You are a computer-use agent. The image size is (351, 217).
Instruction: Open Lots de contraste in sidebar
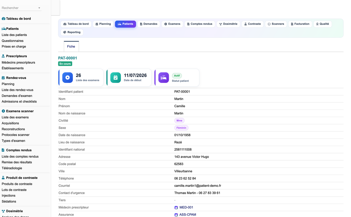(14, 190)
